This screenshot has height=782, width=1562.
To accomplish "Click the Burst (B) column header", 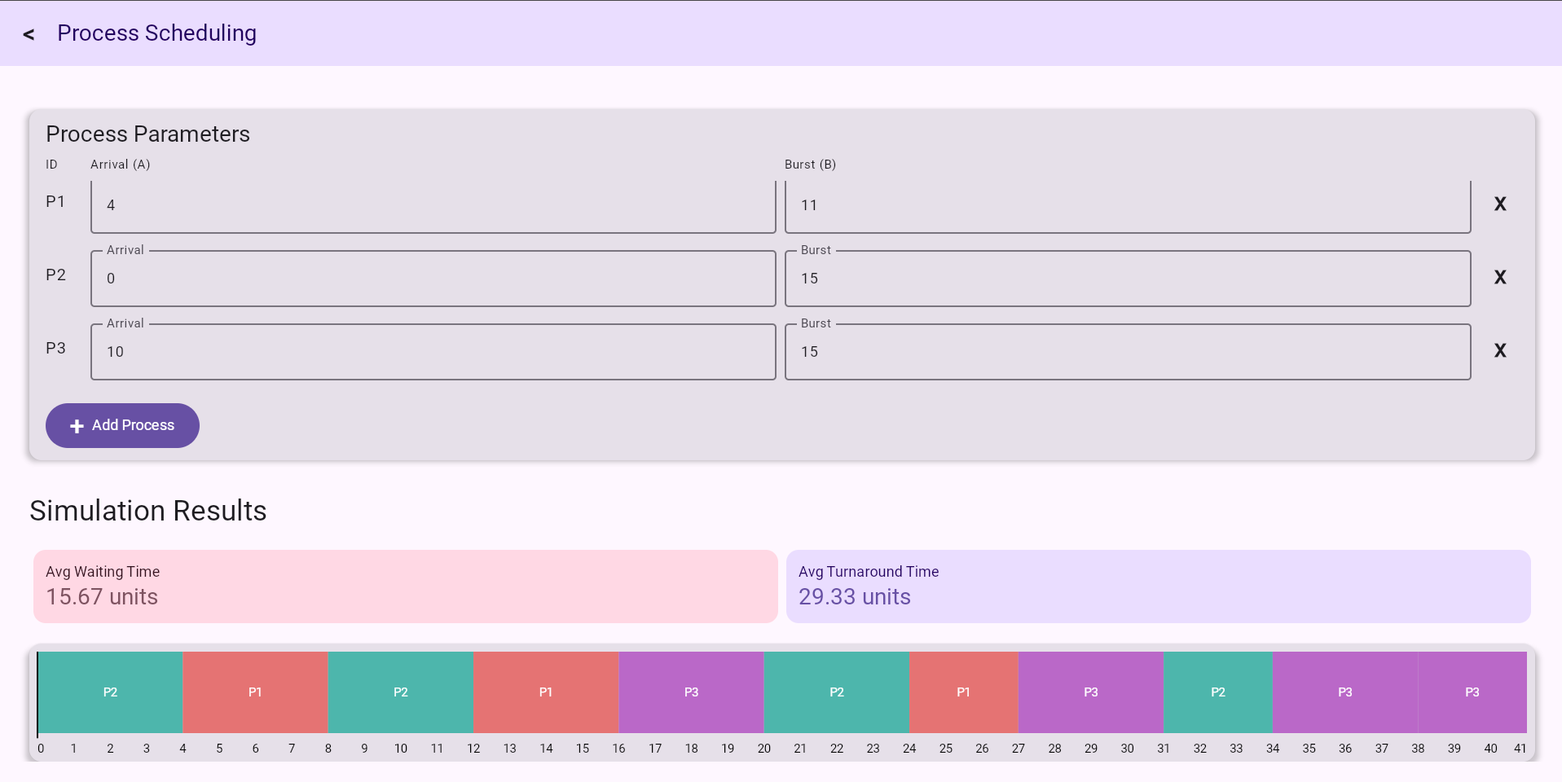I will (x=811, y=165).
